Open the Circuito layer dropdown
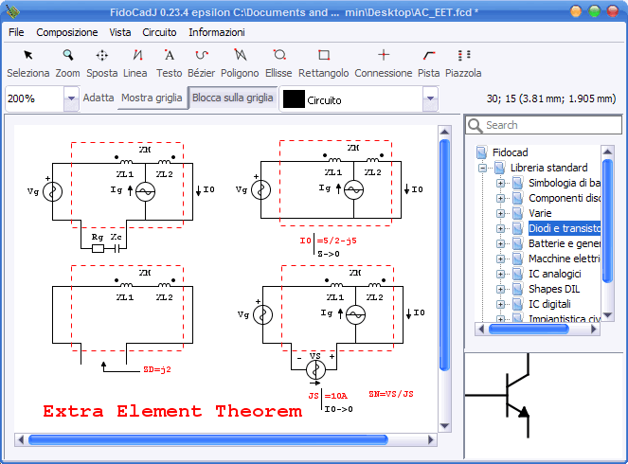This screenshot has height=464, width=628. 430,98
